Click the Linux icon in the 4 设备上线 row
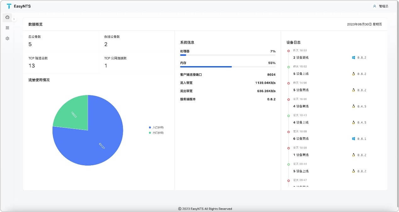399x212 pixels. click(x=353, y=123)
